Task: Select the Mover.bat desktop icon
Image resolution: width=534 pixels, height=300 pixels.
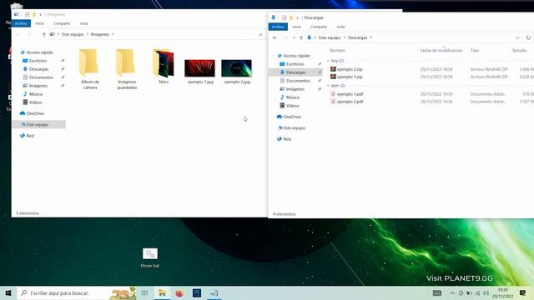Action: (x=150, y=257)
